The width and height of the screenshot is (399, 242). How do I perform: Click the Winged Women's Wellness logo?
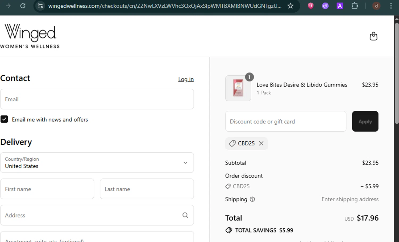pos(30,36)
